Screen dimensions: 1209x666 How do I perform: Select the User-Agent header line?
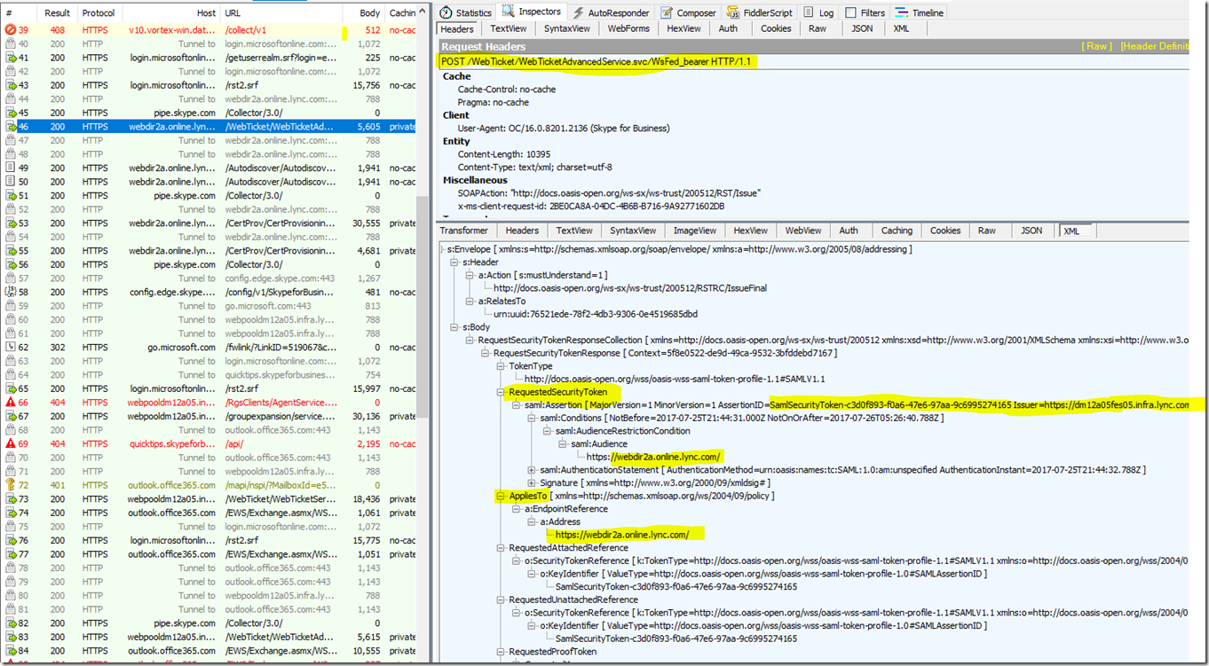click(x=563, y=128)
